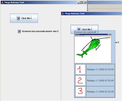Click the Java icon in second window title

pos(63,14)
